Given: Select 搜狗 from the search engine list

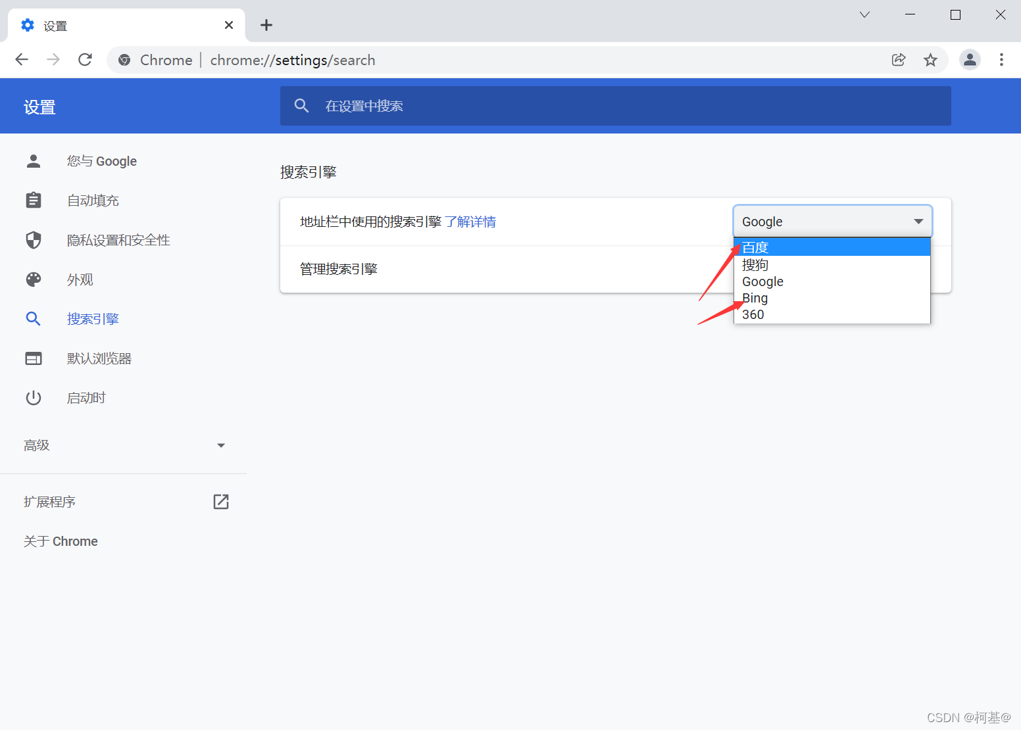Looking at the screenshot, I should (832, 264).
